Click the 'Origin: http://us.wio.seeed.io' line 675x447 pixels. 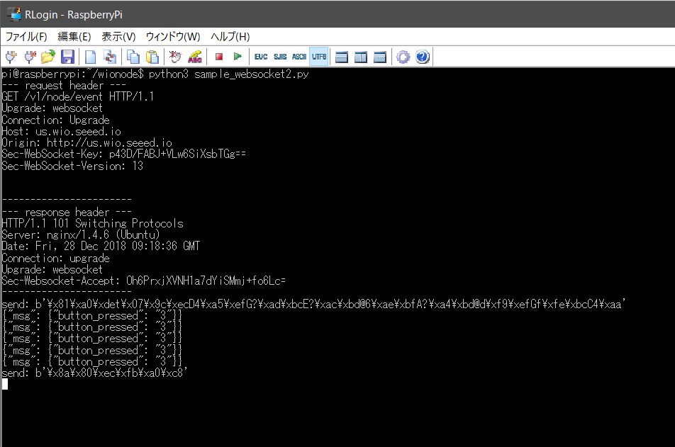coord(87,143)
